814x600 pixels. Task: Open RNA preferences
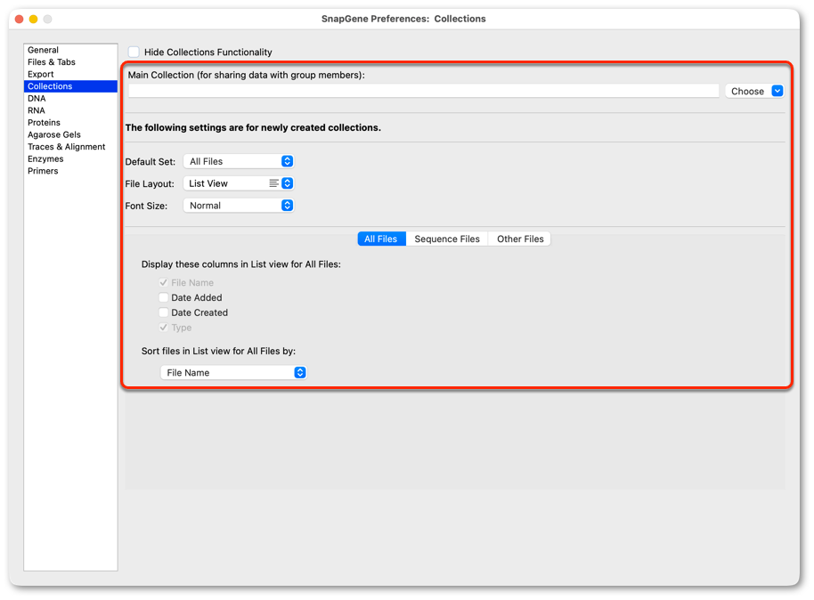pos(70,110)
